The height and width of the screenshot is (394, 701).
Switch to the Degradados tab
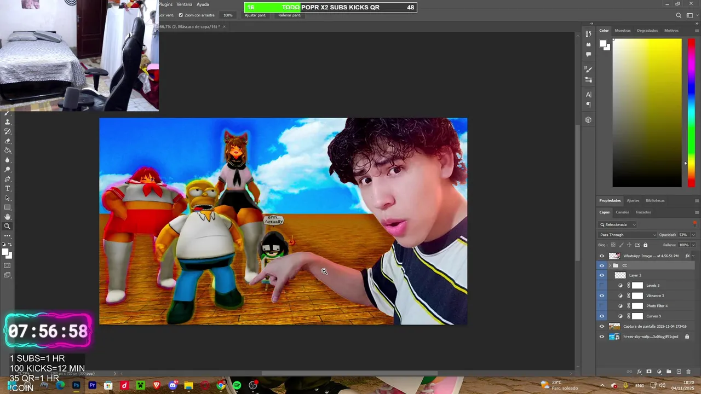coord(647,31)
